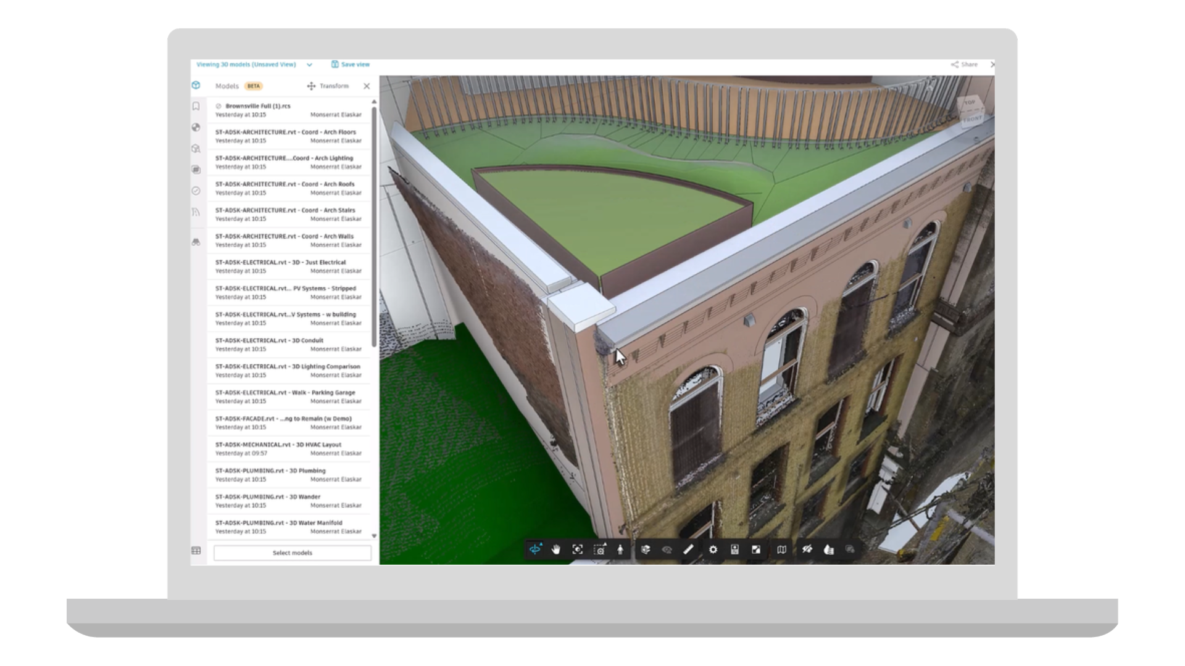The width and height of the screenshot is (1185, 666).
Task: Open the bookmark Views sidebar tab
Action: (196, 106)
